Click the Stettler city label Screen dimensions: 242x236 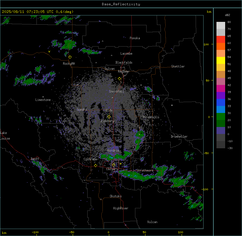point(178,66)
